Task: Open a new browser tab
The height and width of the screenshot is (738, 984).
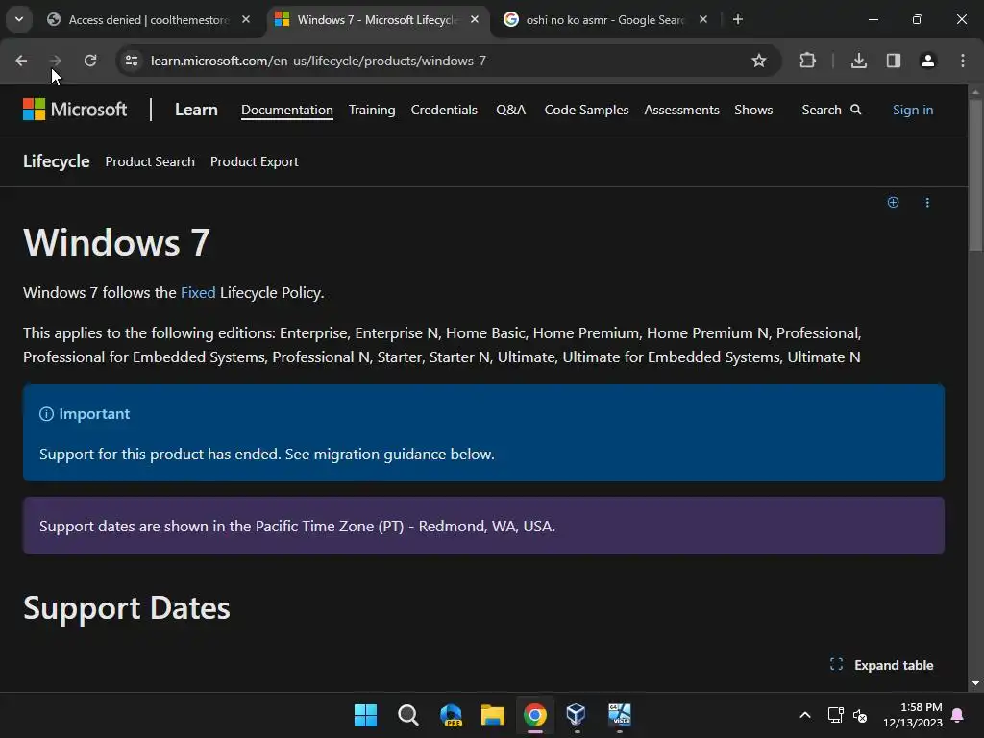Action: 738,19
